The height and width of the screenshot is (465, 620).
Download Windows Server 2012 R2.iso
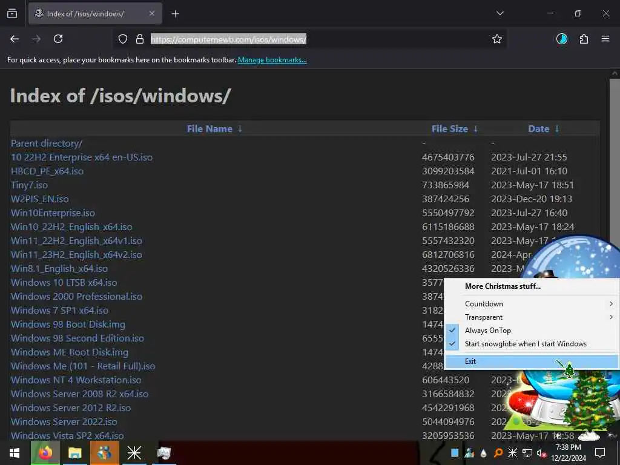(x=71, y=407)
